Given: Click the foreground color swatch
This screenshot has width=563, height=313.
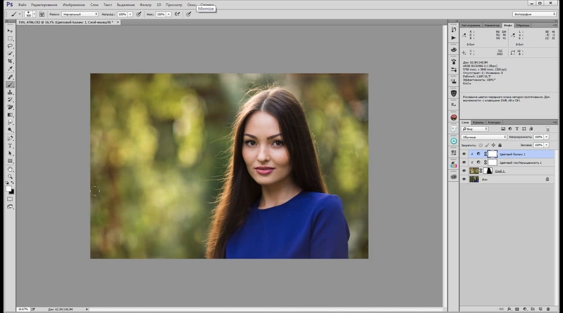Looking at the screenshot, I should (8, 188).
